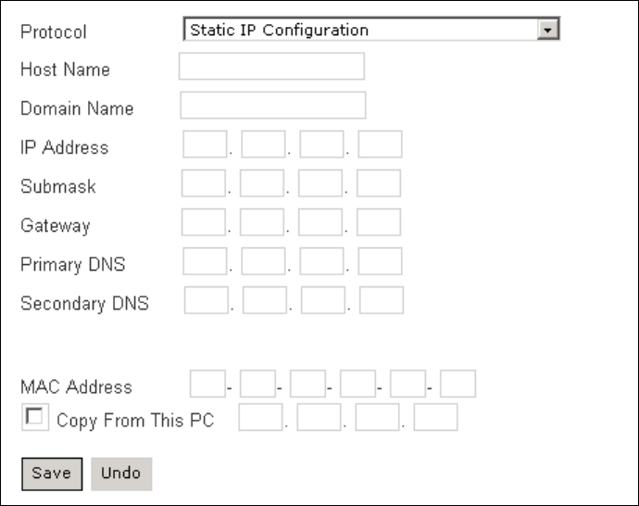Focus the Host Name text field
Screen dimensions: 639x506
coord(271,66)
